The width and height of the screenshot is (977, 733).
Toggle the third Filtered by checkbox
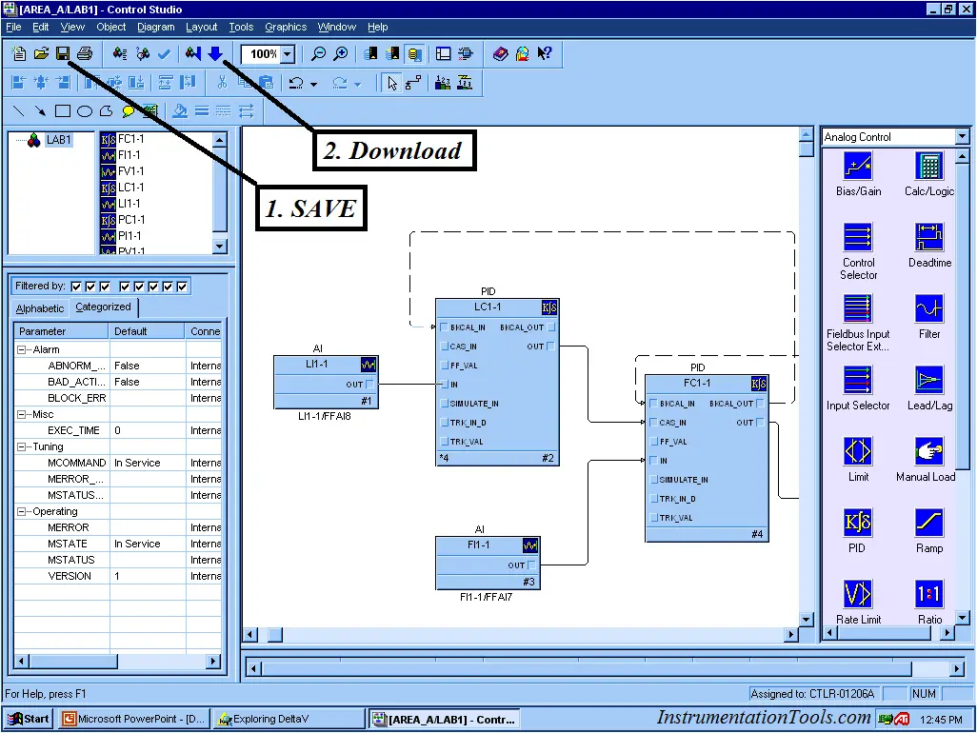(x=105, y=287)
